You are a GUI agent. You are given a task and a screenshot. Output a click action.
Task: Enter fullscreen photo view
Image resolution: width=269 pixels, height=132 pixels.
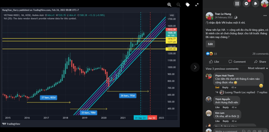tap(197, 5)
